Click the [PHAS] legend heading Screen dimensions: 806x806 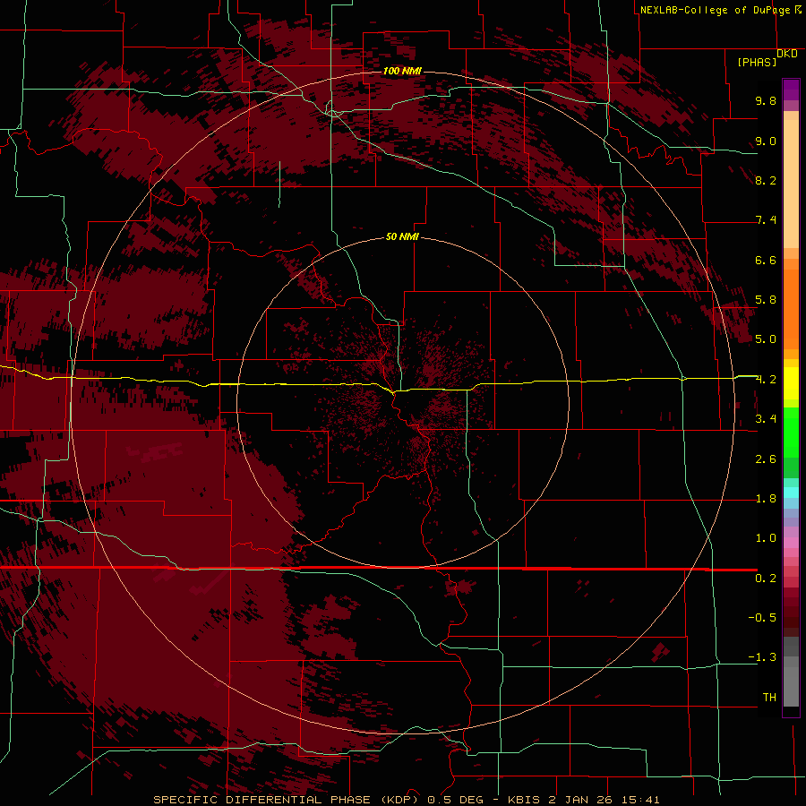757,63
